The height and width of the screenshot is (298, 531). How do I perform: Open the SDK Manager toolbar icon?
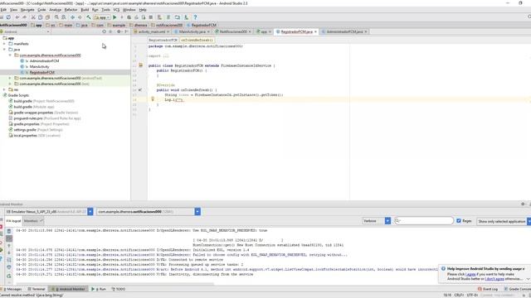186,17
